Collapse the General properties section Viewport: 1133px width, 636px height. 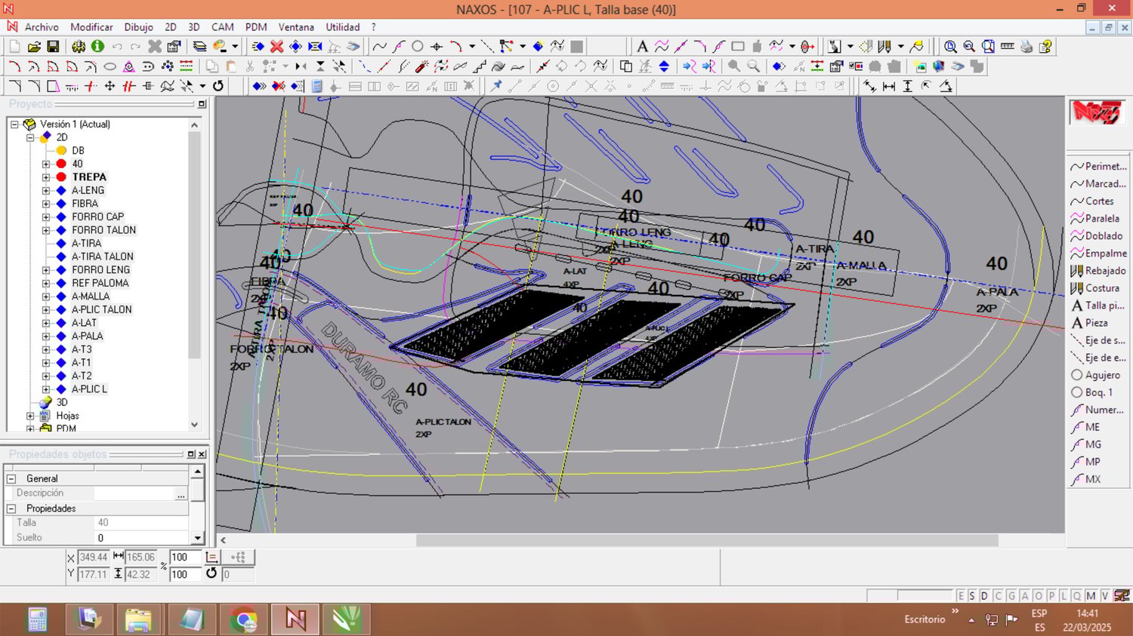click(11, 479)
